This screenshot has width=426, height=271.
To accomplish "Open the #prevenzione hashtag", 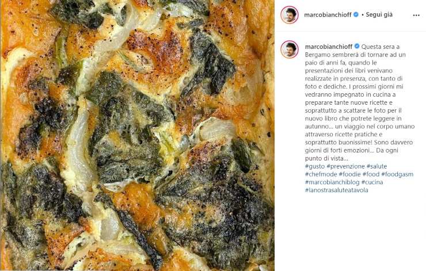I will pos(345,166).
